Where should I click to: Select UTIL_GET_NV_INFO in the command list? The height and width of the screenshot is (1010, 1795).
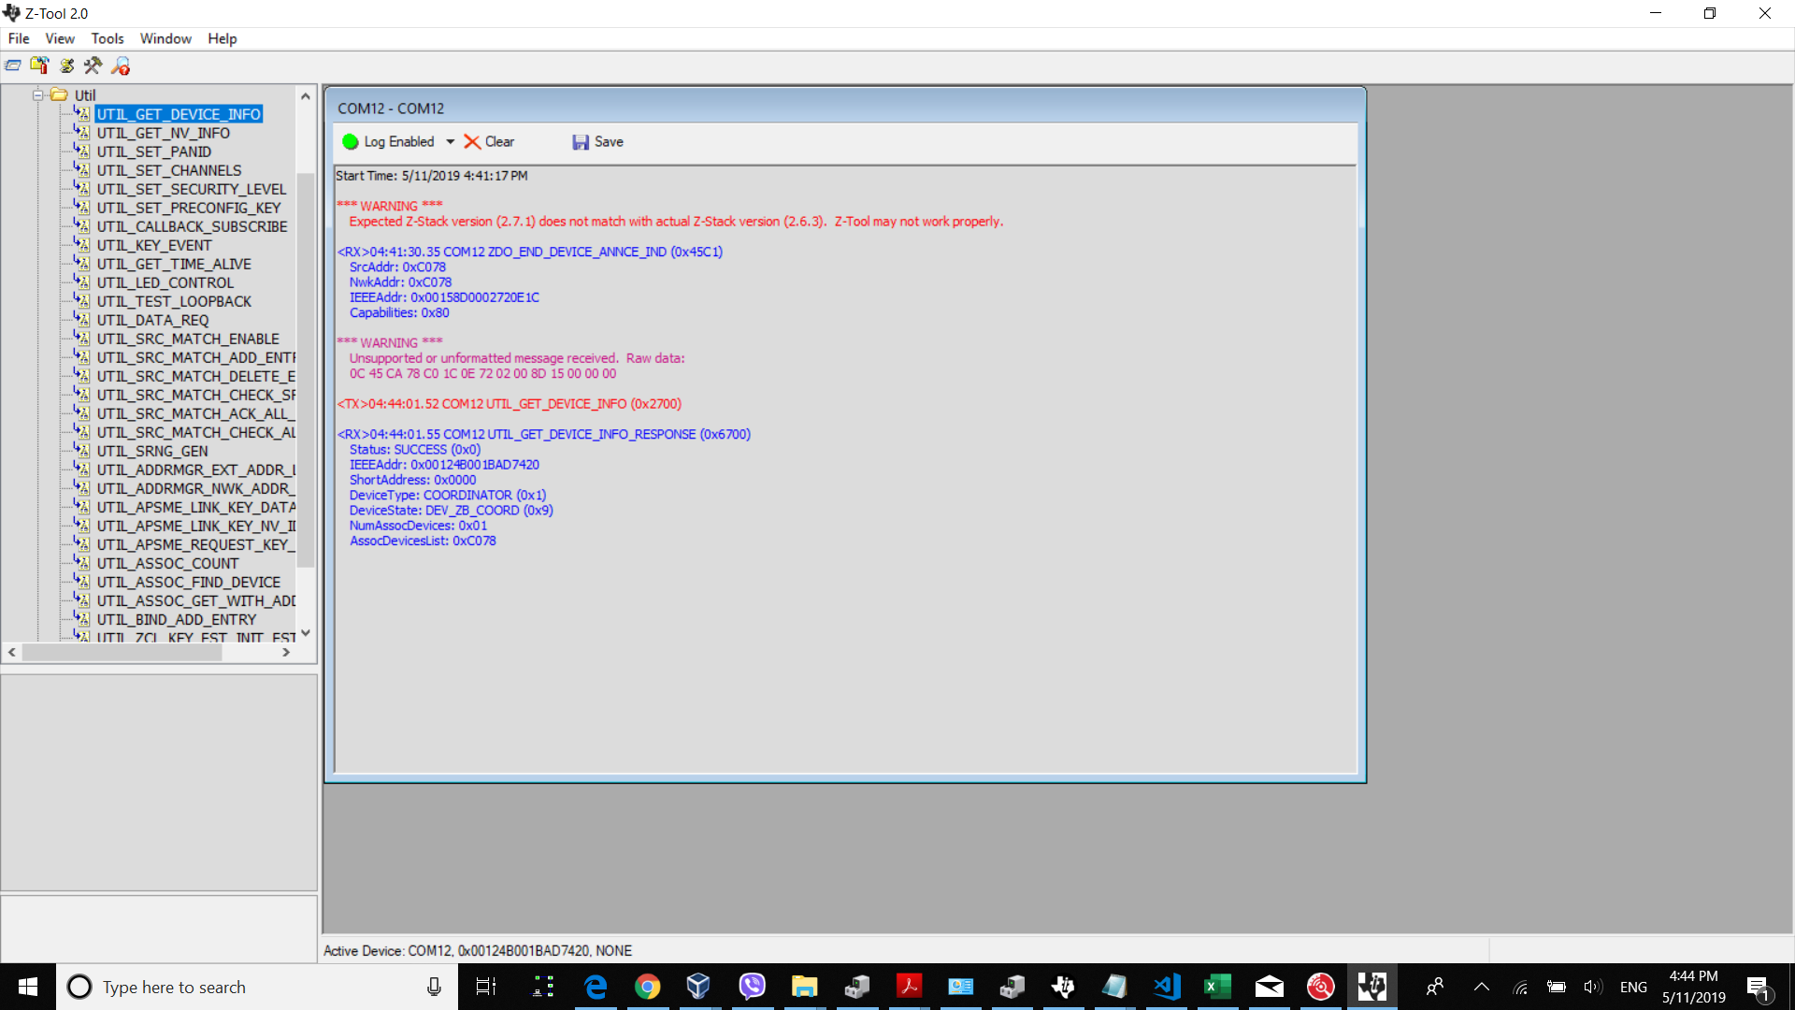pos(164,133)
